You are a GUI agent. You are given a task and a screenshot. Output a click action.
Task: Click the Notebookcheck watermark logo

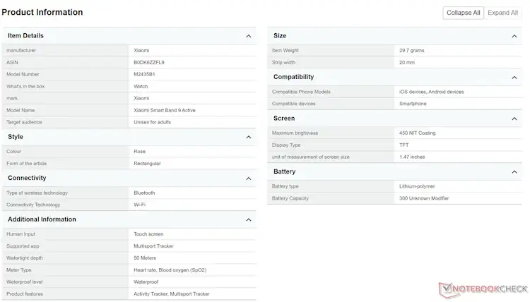pos(483,289)
